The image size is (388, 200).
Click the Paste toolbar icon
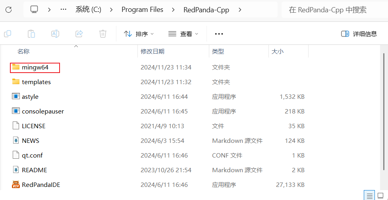click(x=31, y=34)
